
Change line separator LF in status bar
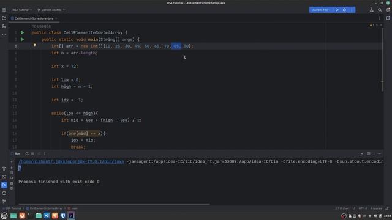pos(354,208)
